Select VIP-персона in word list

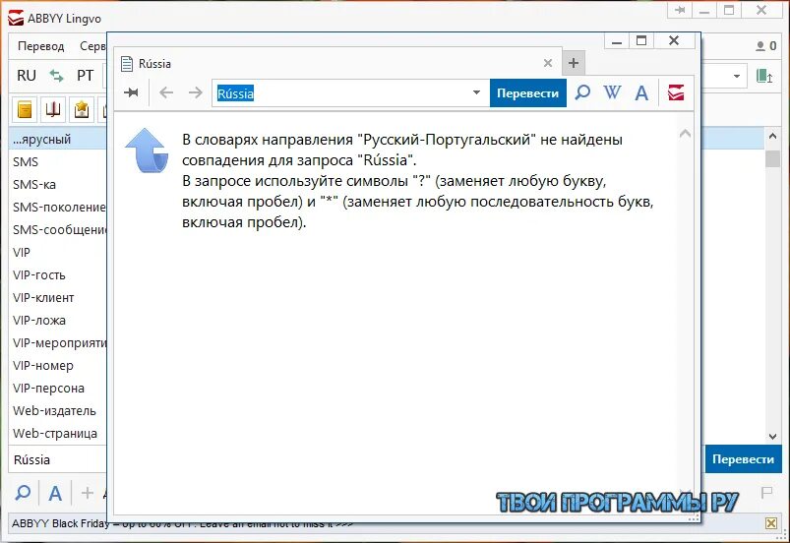58,389
